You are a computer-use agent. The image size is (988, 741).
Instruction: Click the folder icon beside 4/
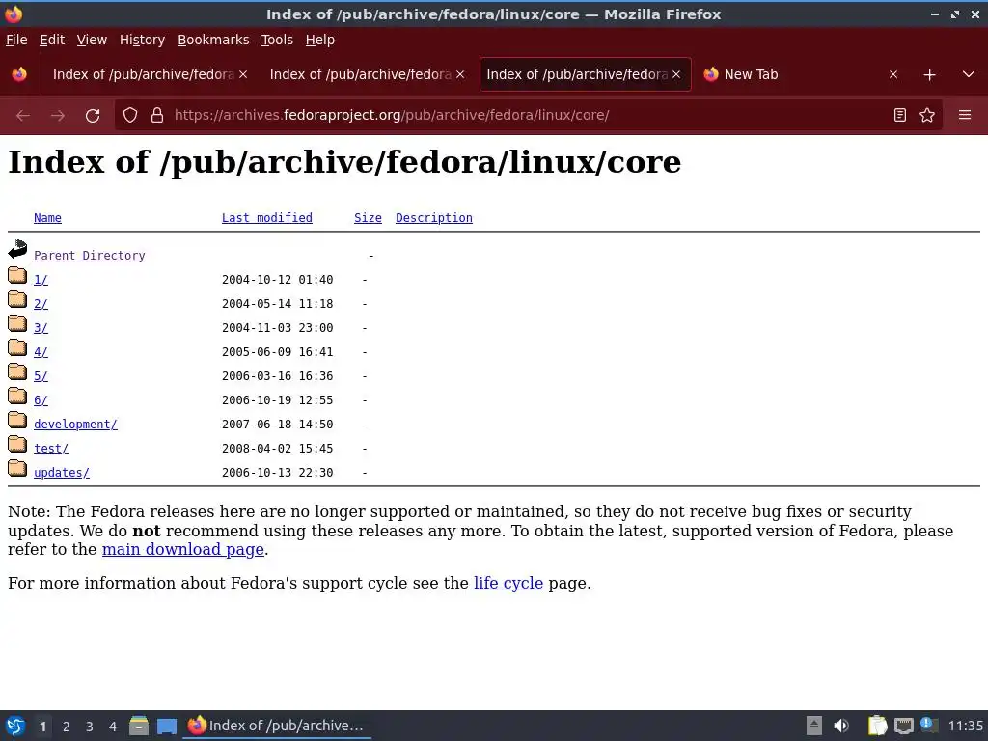[x=17, y=347]
